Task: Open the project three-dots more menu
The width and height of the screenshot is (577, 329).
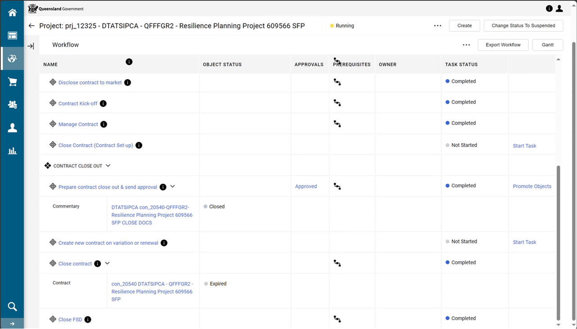Action: pyautogui.click(x=437, y=26)
